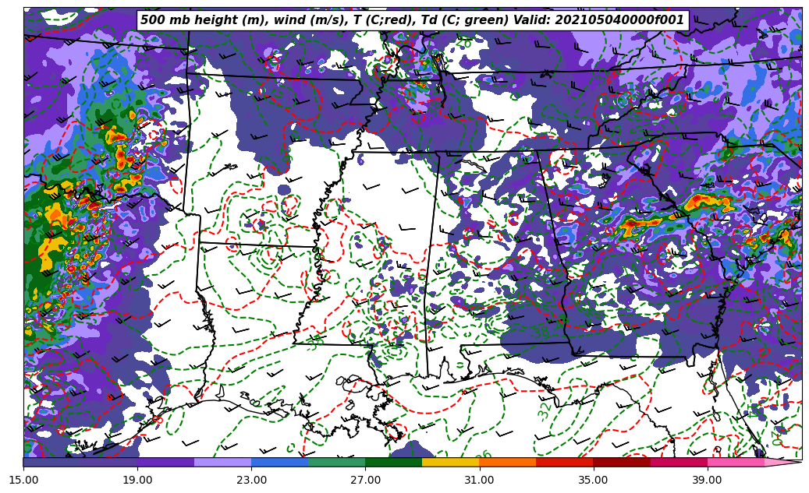The image size is (809, 493).
Task: Select the bright red colorbar segment
Action: (x=565, y=462)
